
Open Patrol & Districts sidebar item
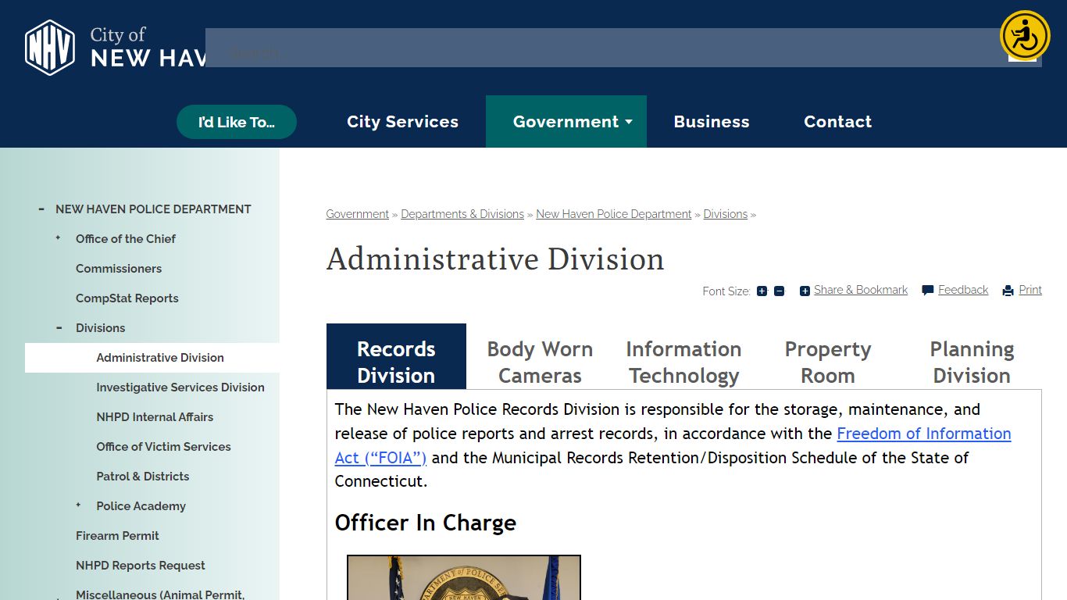point(143,477)
